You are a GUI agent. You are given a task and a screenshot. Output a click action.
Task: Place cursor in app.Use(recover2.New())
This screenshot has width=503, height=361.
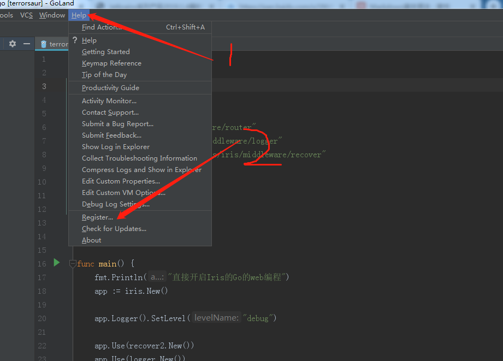(x=144, y=346)
